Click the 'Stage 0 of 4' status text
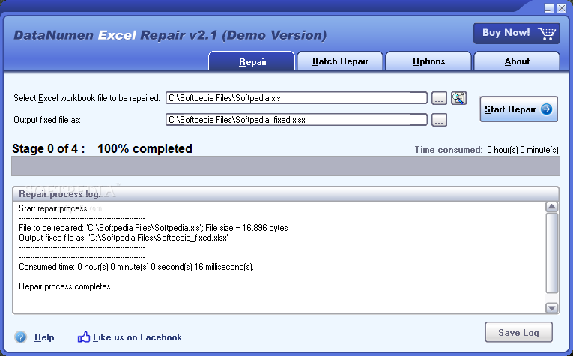The height and width of the screenshot is (356, 573). tap(48, 148)
